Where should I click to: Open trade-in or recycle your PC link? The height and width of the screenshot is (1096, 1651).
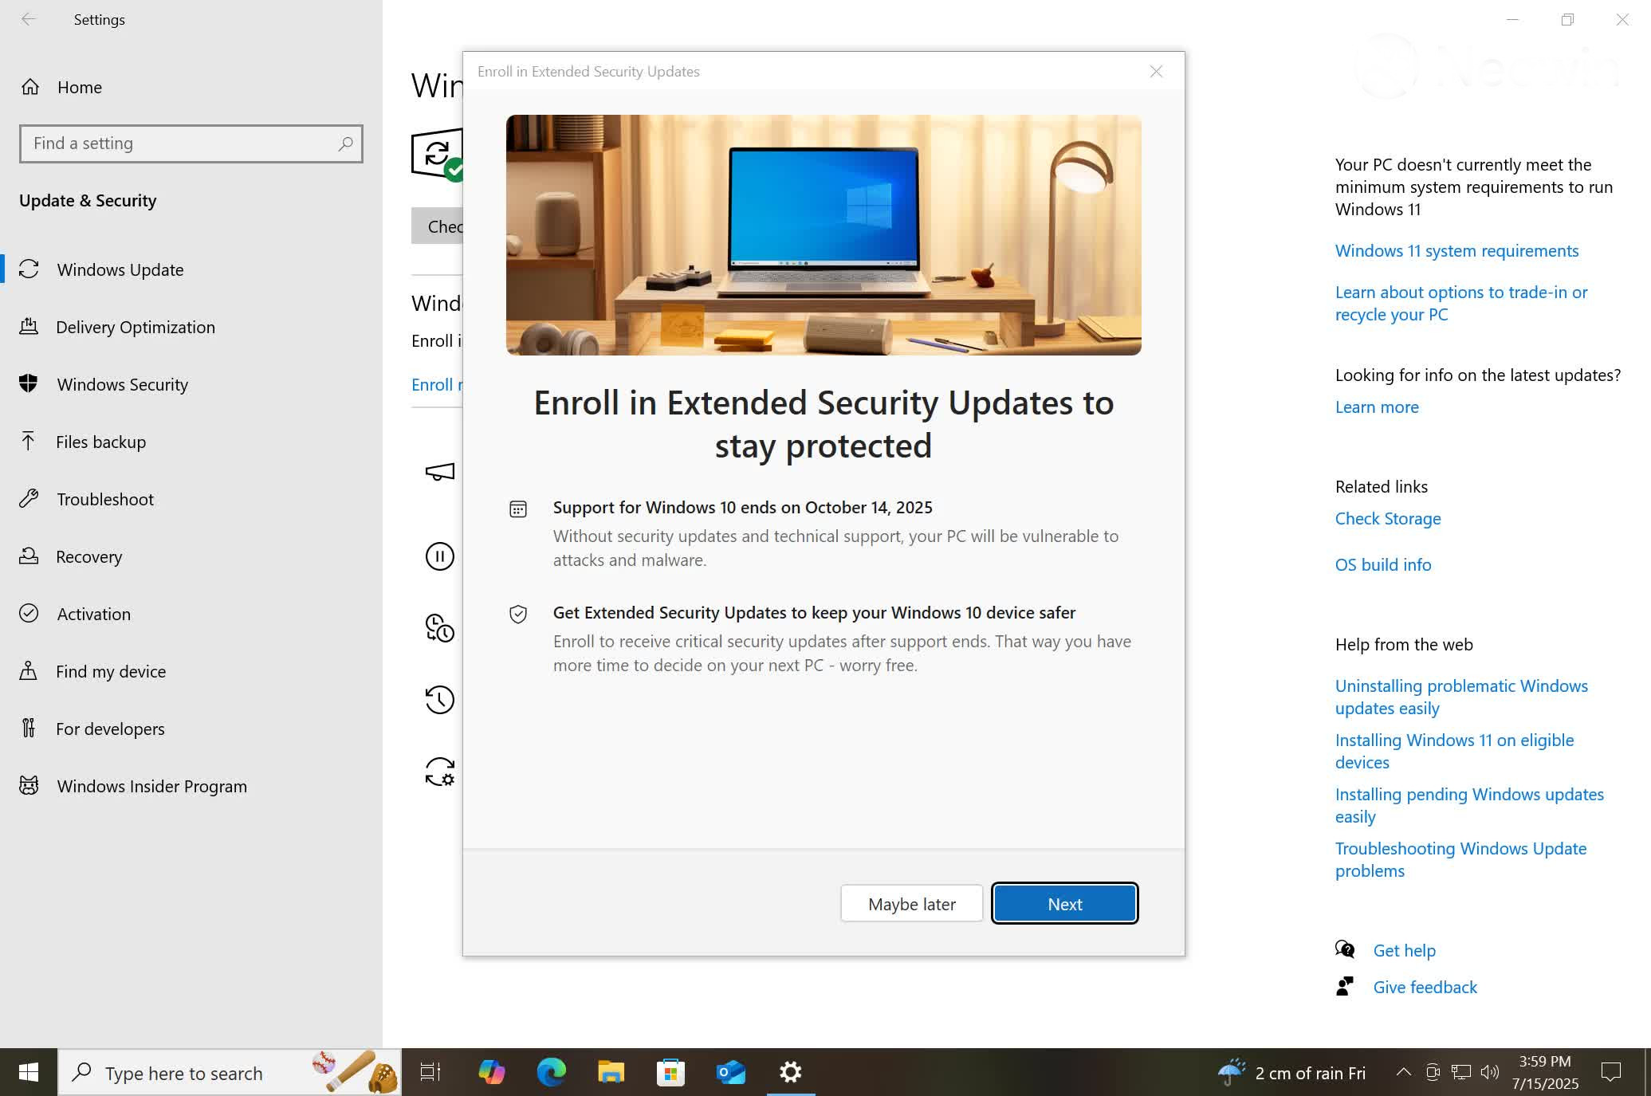(x=1461, y=303)
